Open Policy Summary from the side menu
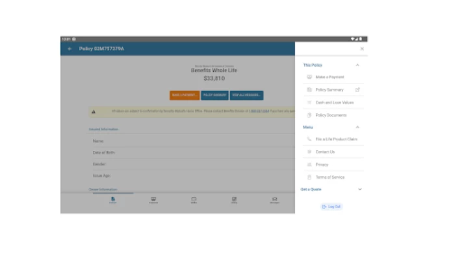462x259 pixels. 329,90
